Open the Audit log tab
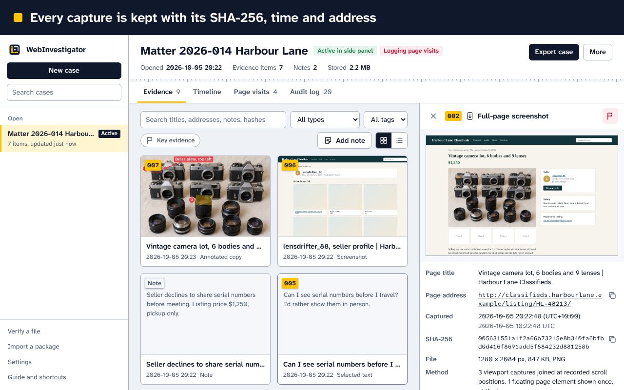The height and width of the screenshot is (390, 624). coord(311,92)
